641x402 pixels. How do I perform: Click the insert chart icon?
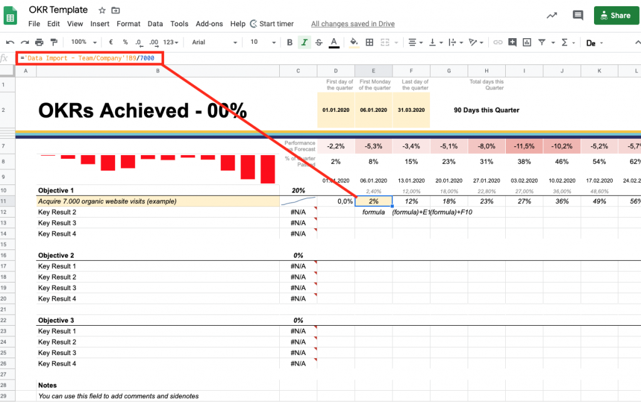pos(527,42)
